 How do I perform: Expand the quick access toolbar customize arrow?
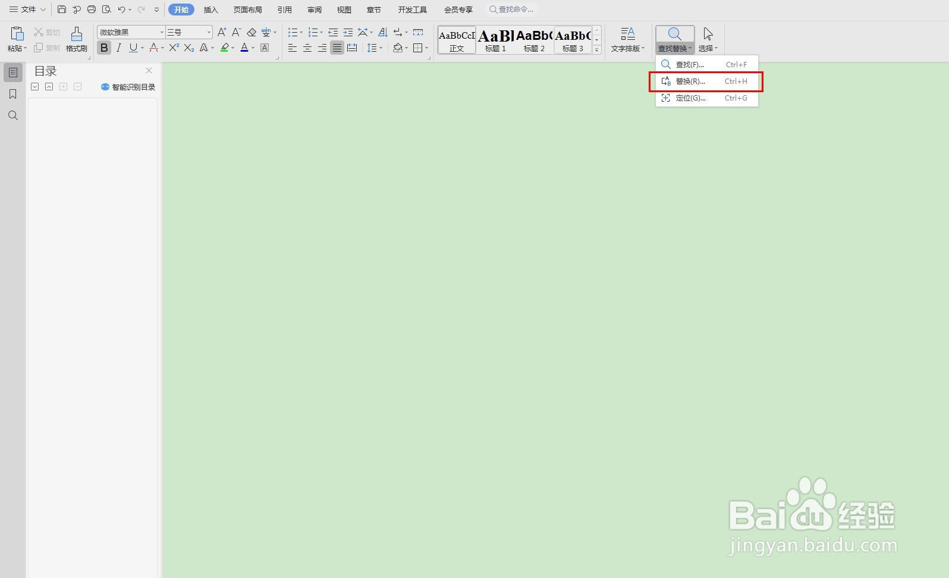156,10
